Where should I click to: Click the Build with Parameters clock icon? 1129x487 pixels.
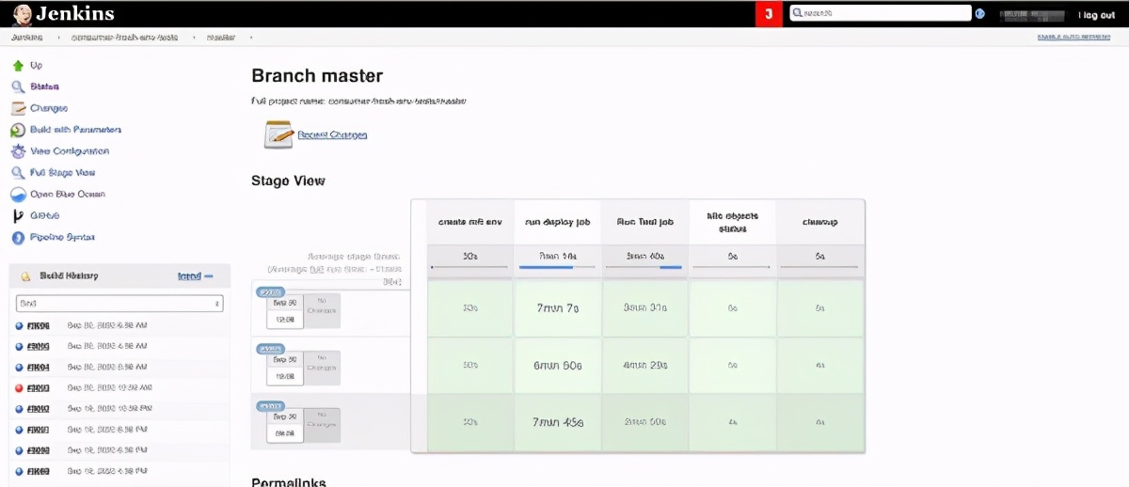click(17, 130)
